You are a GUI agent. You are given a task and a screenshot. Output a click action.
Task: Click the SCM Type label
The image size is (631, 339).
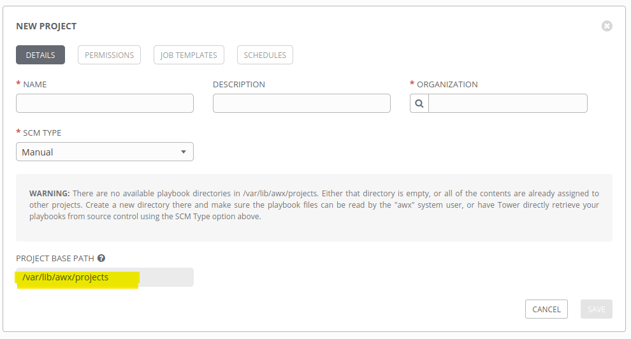pyautogui.click(x=42, y=133)
